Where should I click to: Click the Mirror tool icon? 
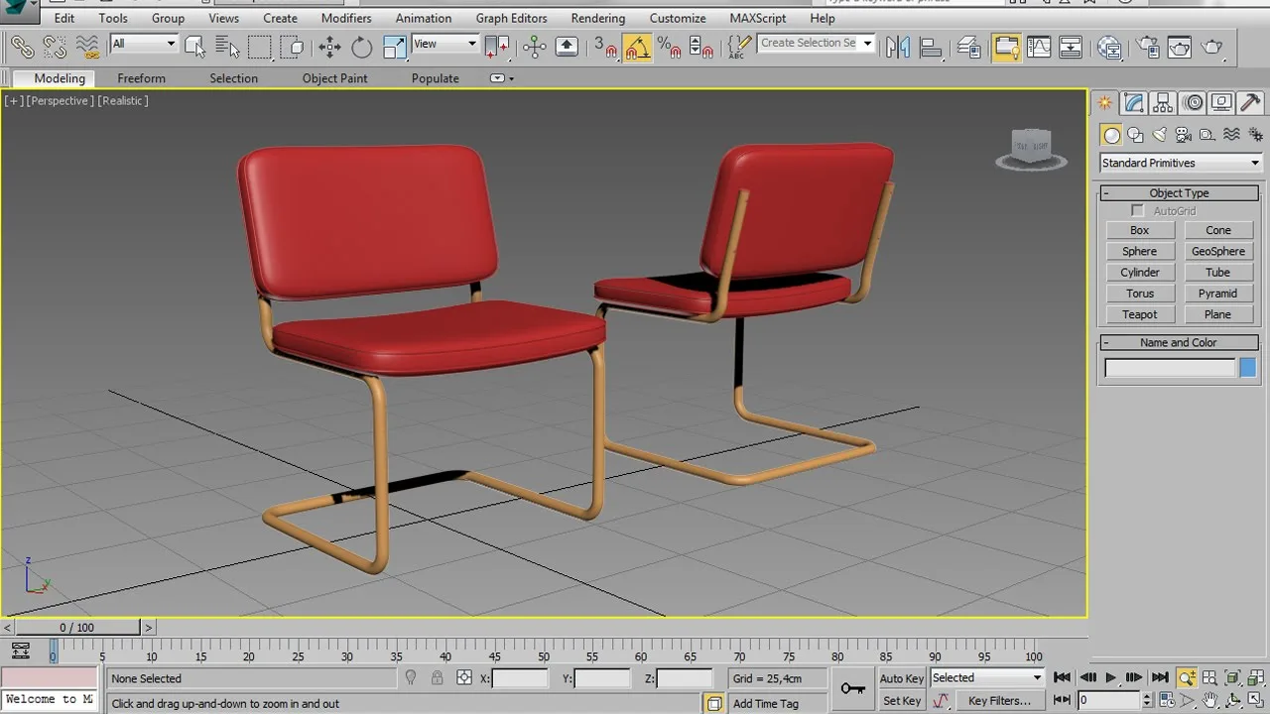click(898, 47)
